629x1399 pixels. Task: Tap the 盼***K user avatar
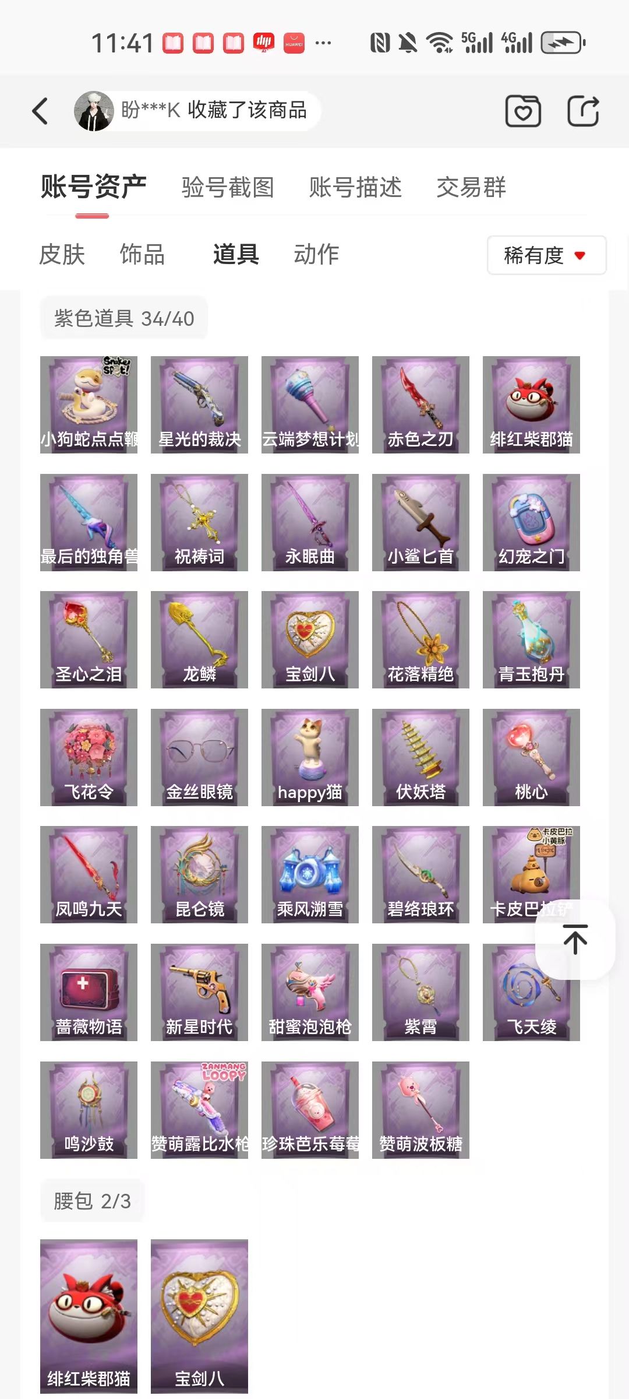[x=94, y=111]
